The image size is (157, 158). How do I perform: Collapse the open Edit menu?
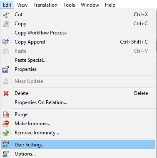[x=7, y=5]
